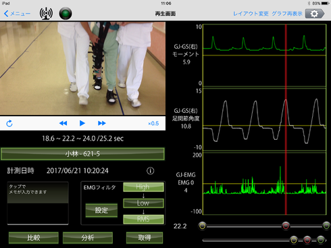This screenshot has height=248, width=331.
Task: Tap the battery indicator in status bar
Action: 326,3
